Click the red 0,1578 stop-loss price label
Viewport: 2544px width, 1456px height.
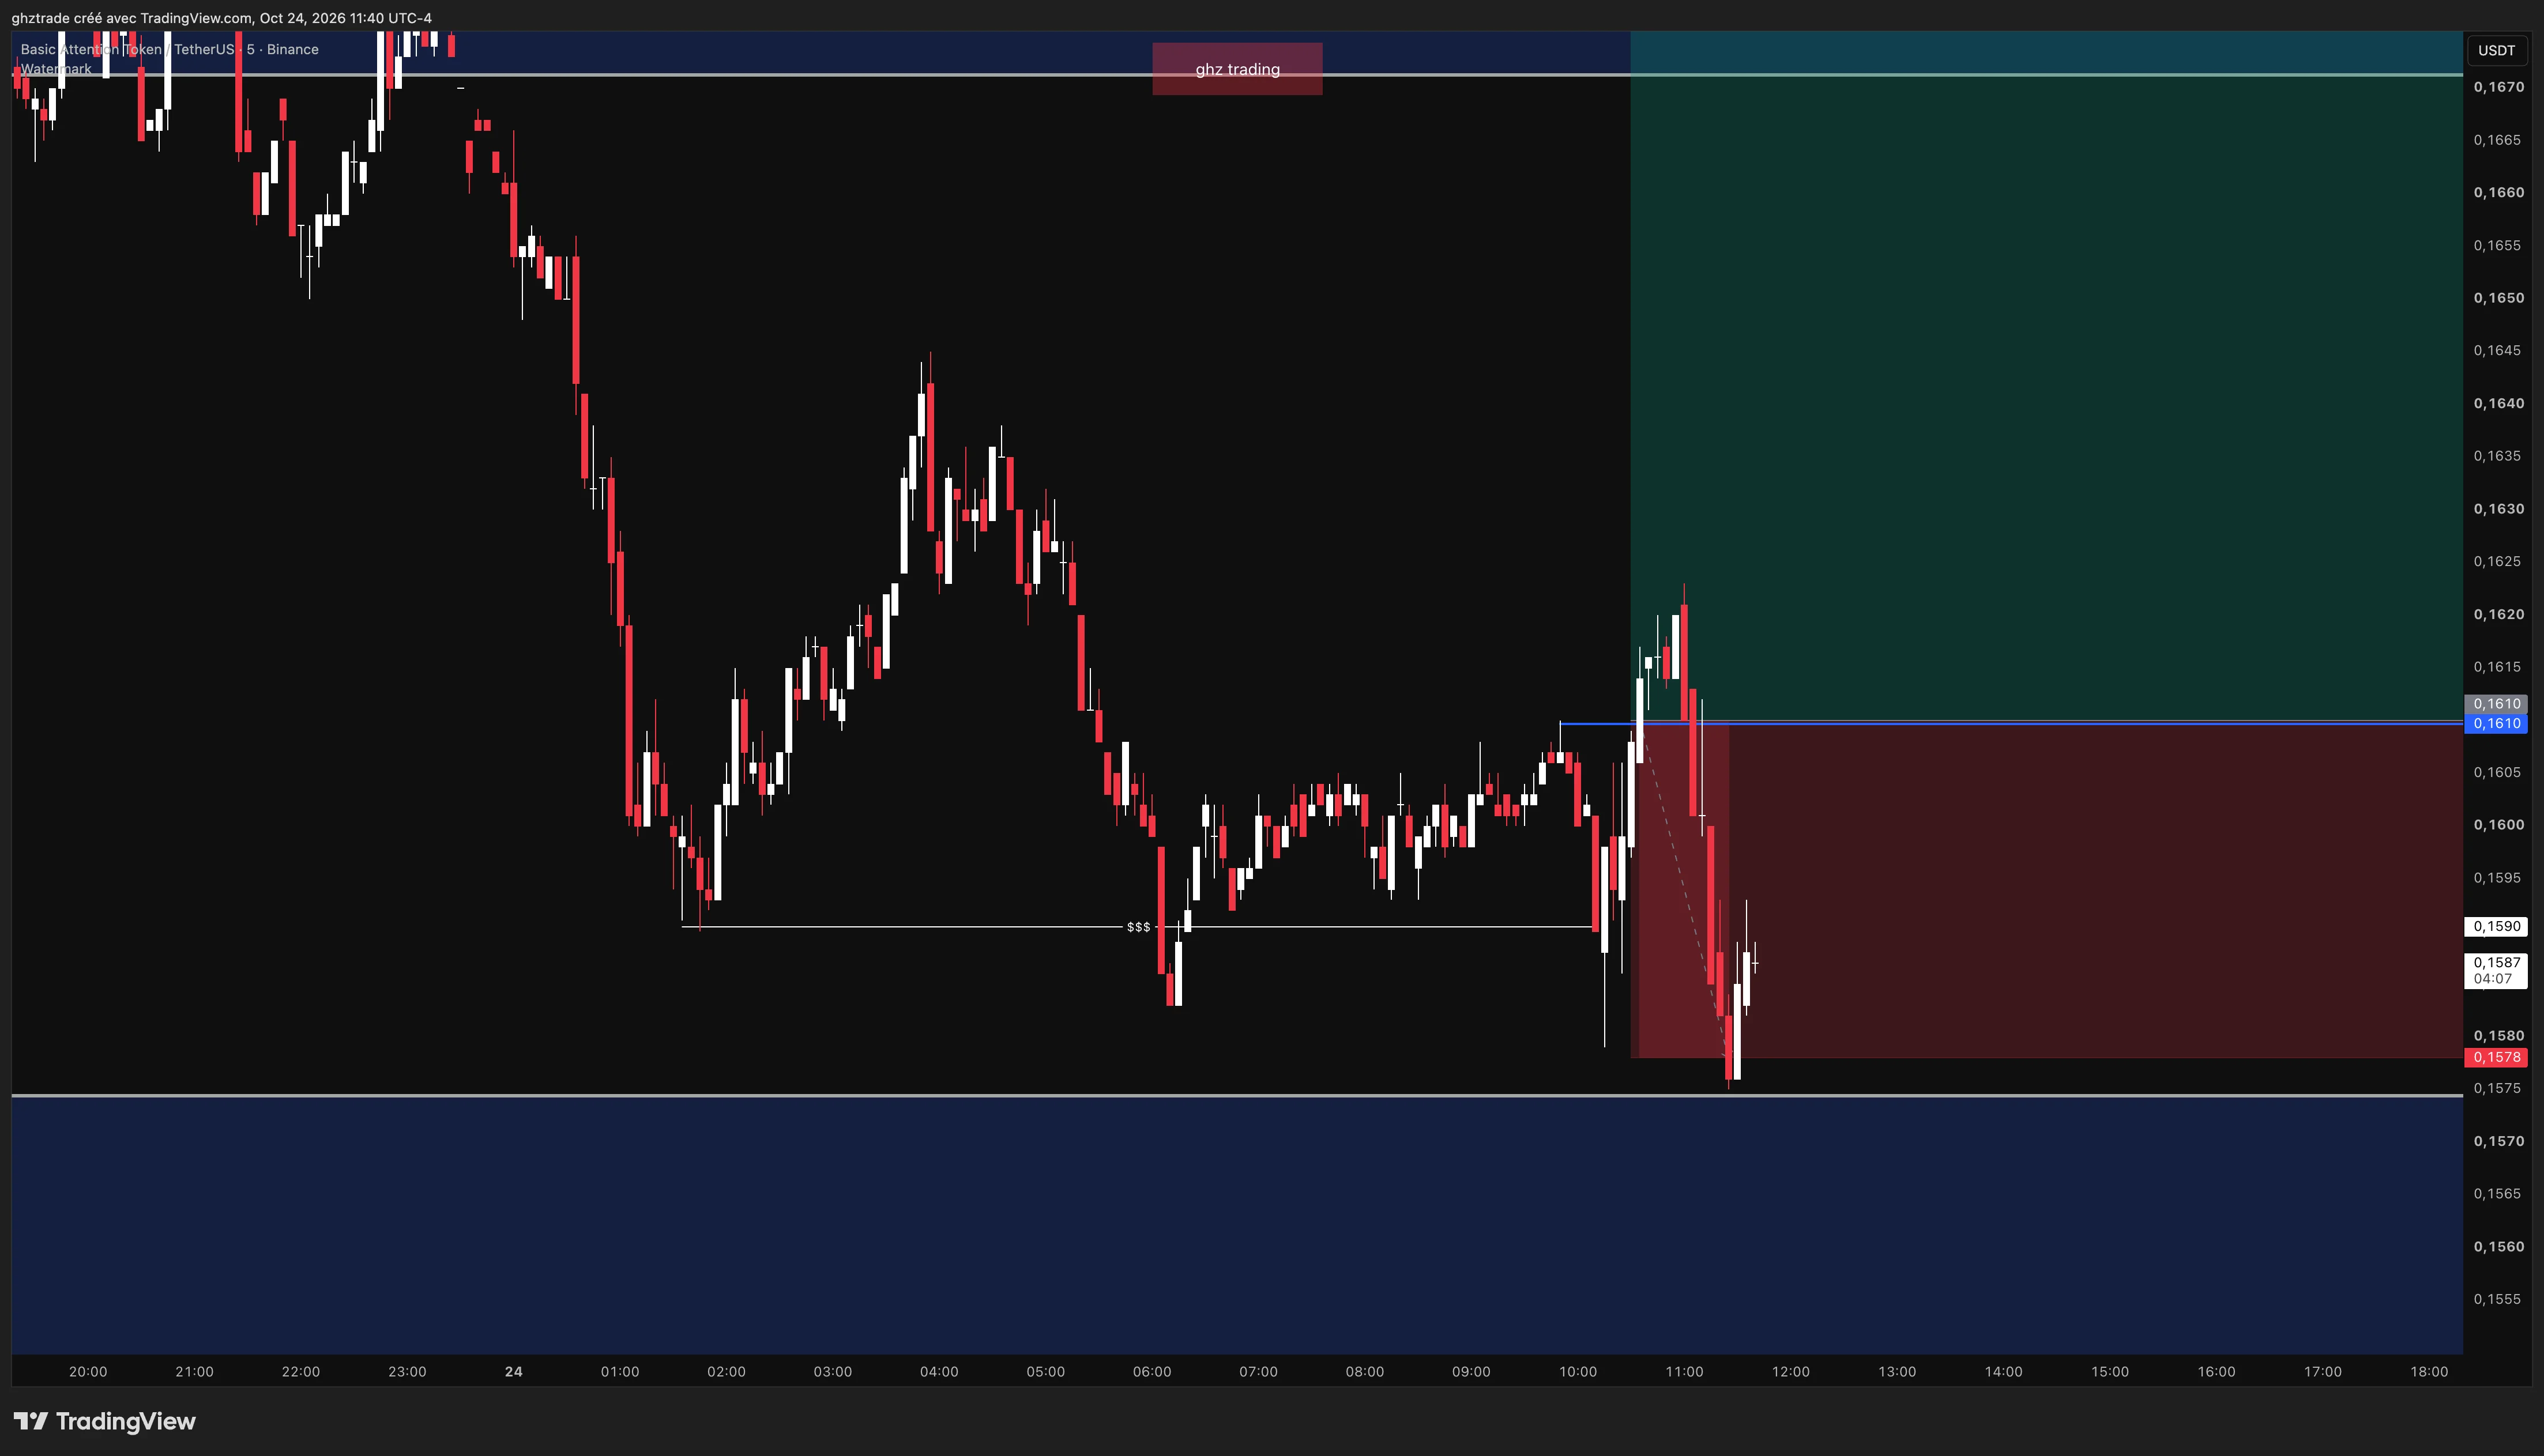[2496, 1057]
